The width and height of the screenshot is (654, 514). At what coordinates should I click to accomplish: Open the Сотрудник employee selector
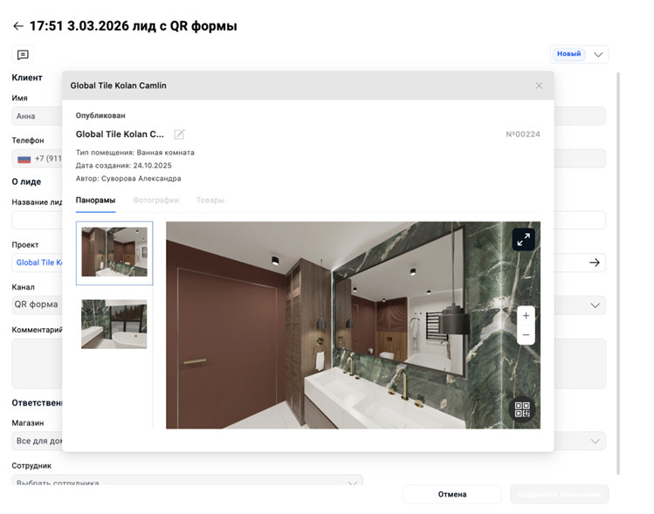(x=187, y=481)
